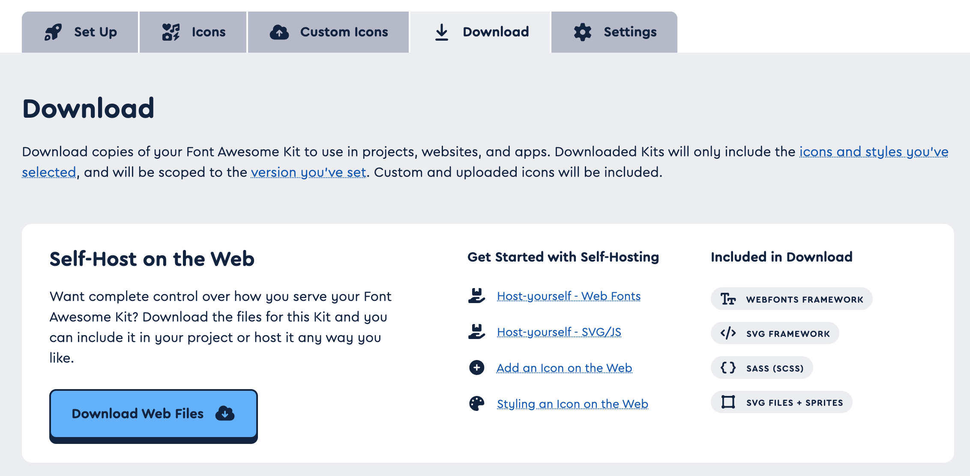This screenshot has height=476, width=970.
Task: Click the icons-collage symbol on Icons tab
Action: (x=171, y=32)
